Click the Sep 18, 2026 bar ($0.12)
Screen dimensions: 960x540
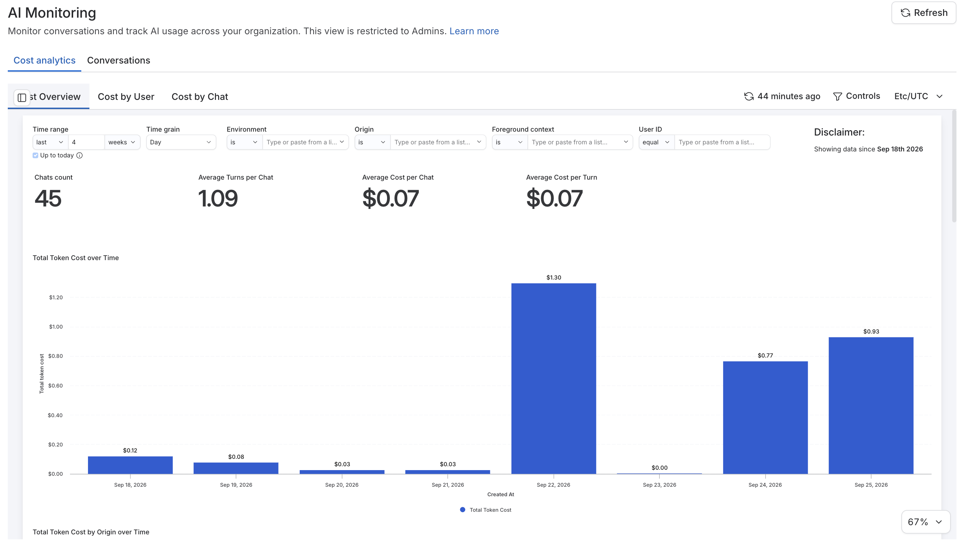(x=130, y=465)
